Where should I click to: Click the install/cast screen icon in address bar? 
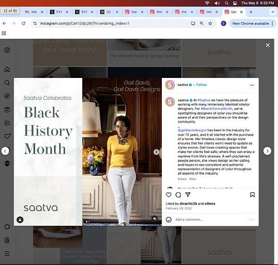(193, 23)
